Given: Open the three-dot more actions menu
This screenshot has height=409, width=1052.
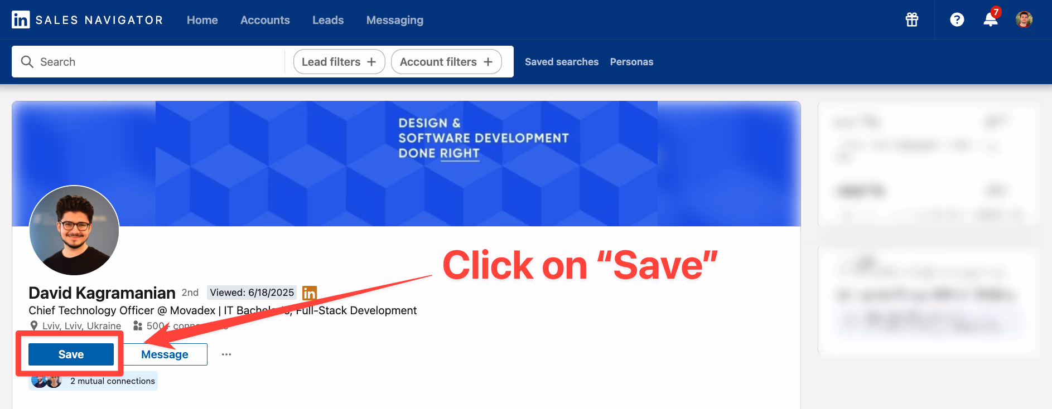Looking at the screenshot, I should (x=226, y=354).
